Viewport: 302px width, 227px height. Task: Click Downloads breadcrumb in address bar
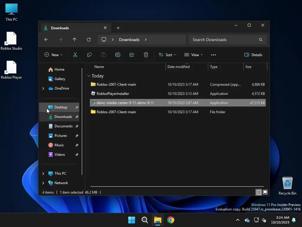(x=129, y=40)
